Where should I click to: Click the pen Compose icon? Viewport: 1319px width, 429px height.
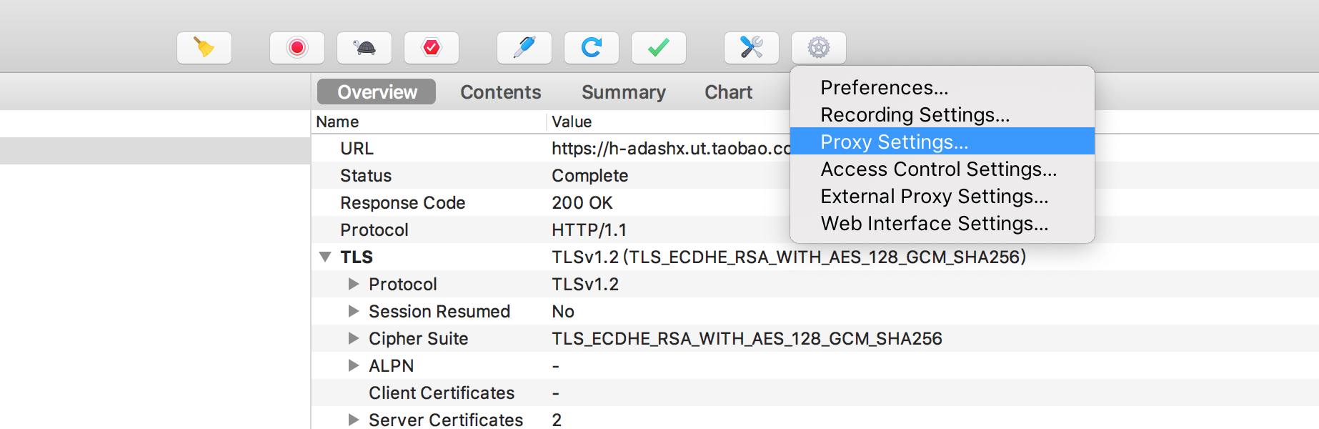point(524,48)
